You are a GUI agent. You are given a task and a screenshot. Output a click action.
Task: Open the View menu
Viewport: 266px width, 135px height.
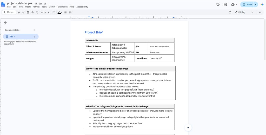click(x=21, y=7)
